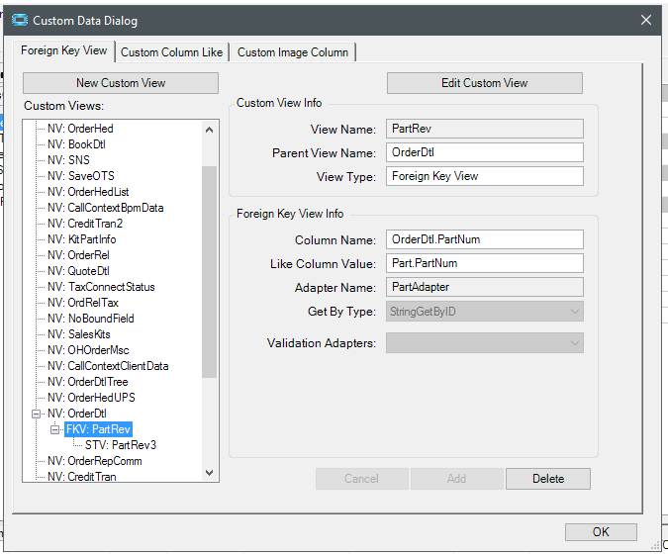Select NV: TaxConnectStatus tree item

point(101,287)
